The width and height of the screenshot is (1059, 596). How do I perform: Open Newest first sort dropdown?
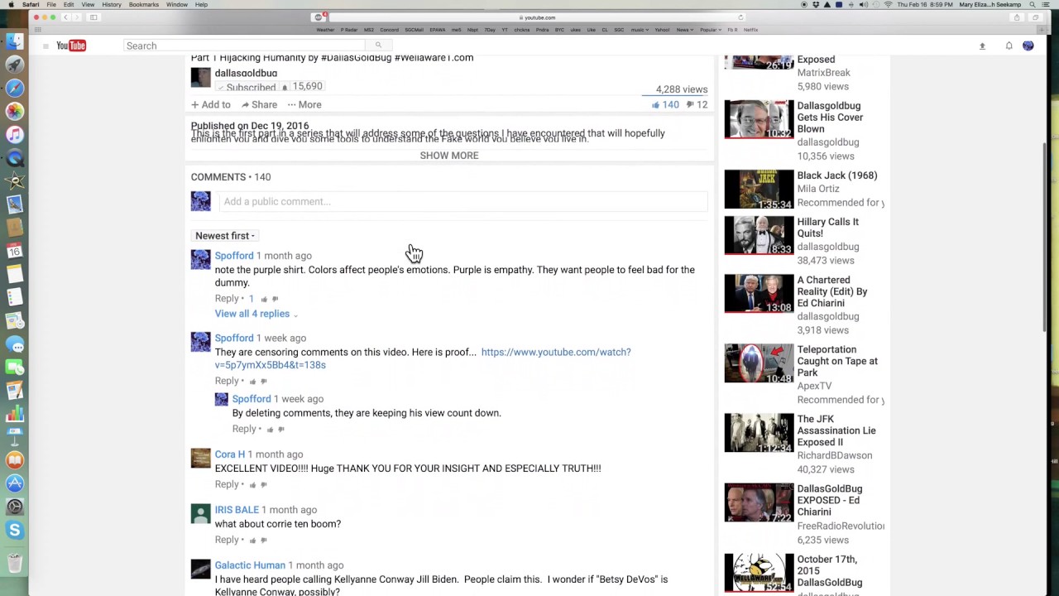[x=225, y=236]
